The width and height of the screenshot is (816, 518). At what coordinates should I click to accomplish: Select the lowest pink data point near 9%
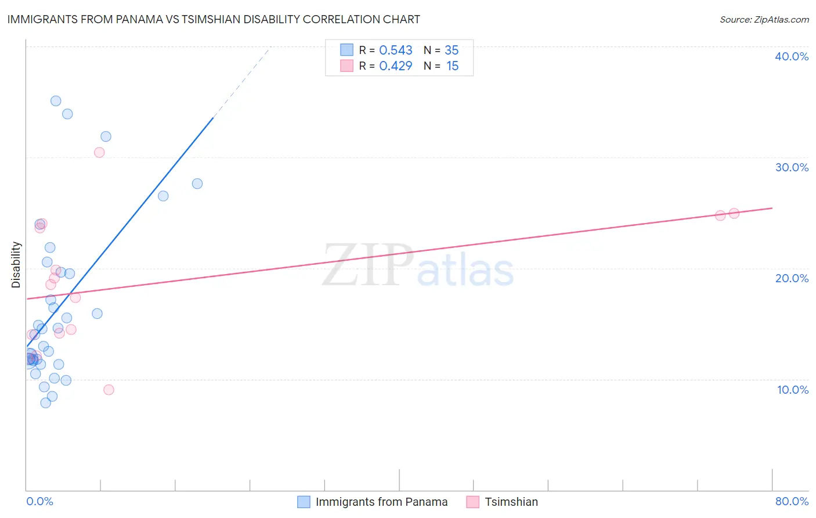coord(109,390)
